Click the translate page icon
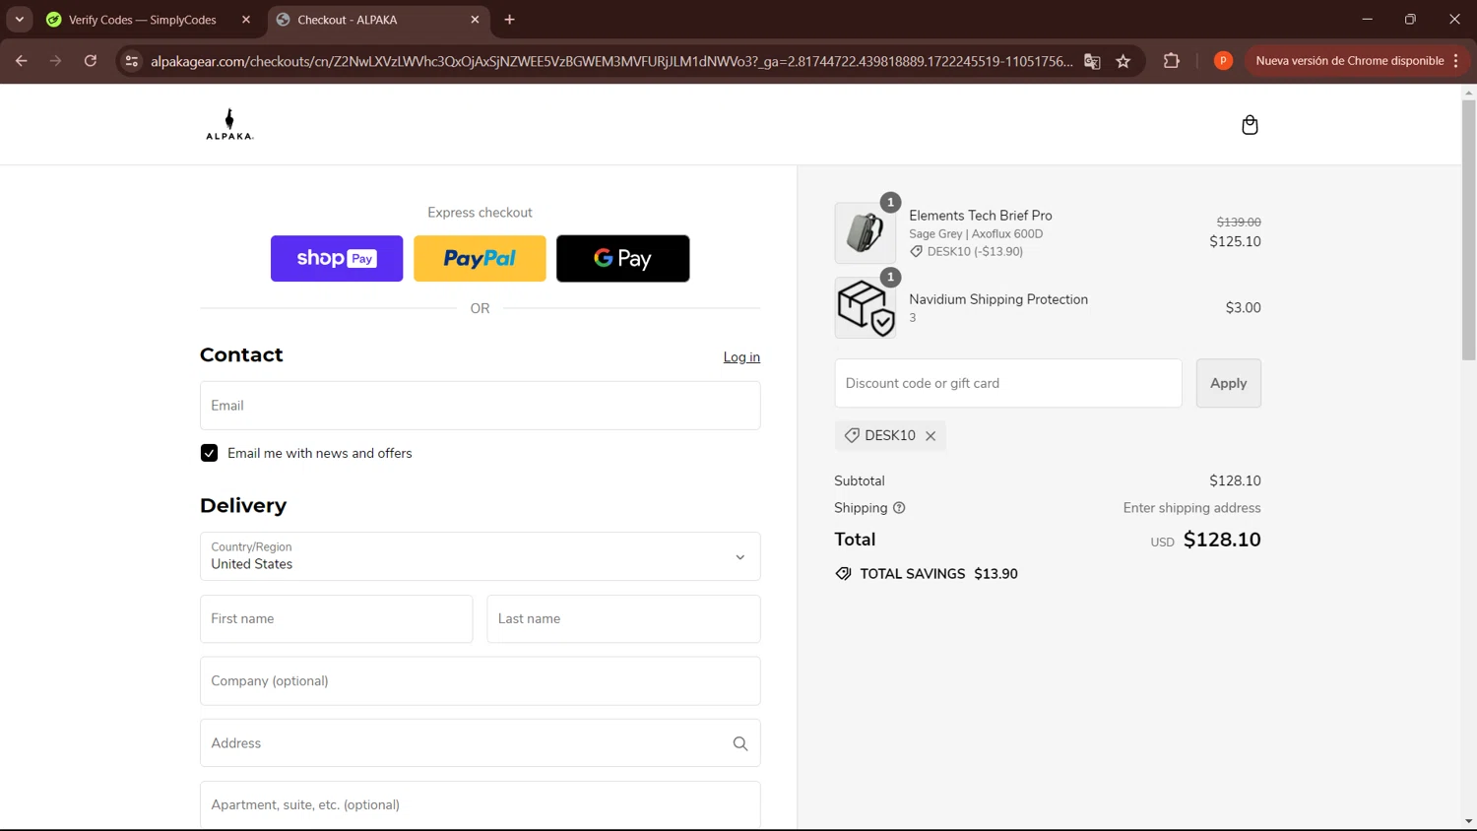The image size is (1477, 831). [1092, 61]
